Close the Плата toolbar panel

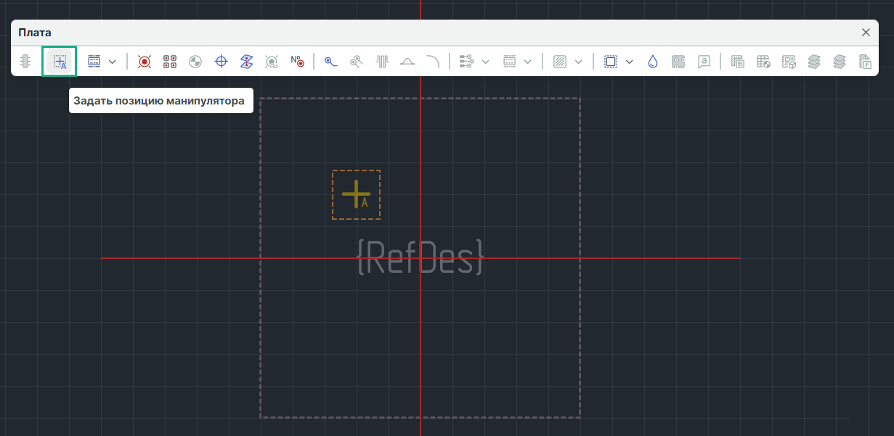tap(866, 33)
